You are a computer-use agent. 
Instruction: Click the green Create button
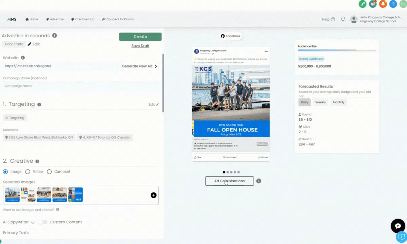[140, 37]
